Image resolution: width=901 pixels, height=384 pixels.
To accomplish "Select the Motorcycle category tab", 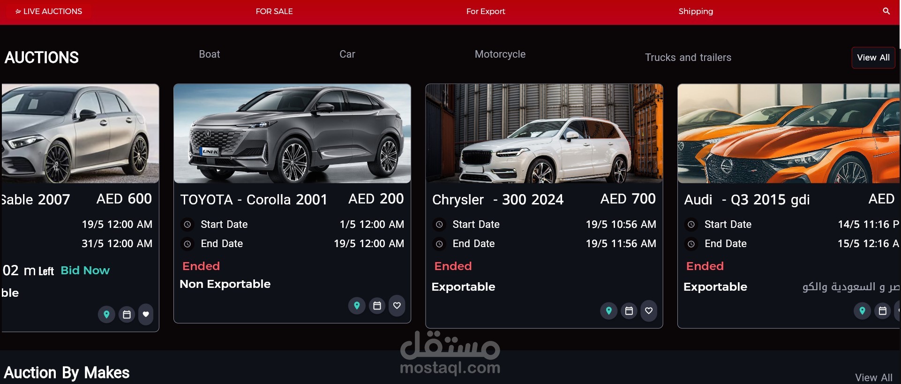I will coord(500,54).
